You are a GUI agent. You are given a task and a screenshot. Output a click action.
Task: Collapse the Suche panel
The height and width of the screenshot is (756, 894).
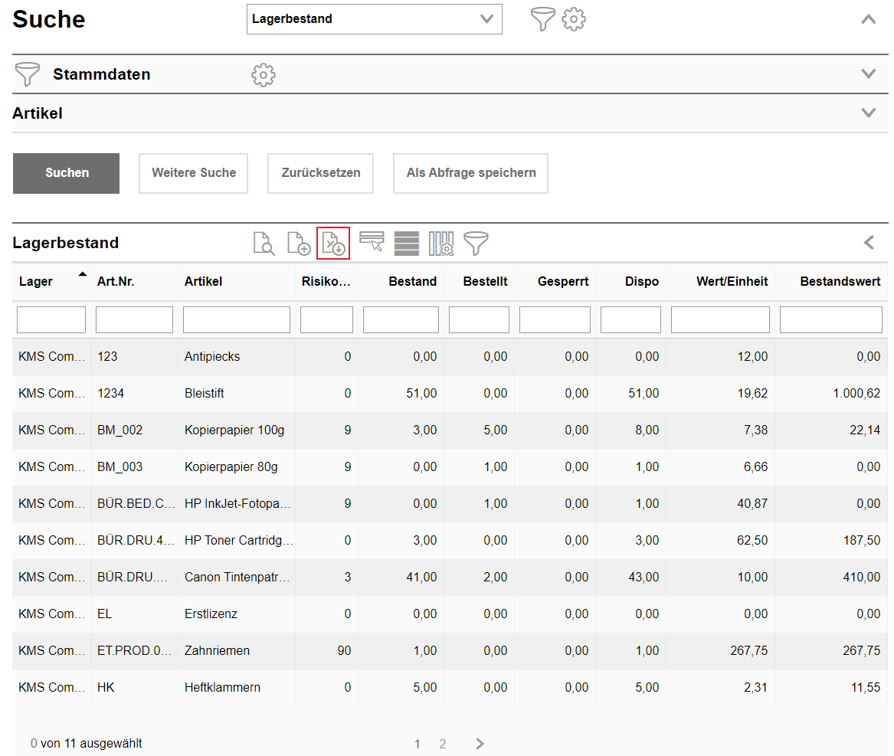tap(868, 20)
